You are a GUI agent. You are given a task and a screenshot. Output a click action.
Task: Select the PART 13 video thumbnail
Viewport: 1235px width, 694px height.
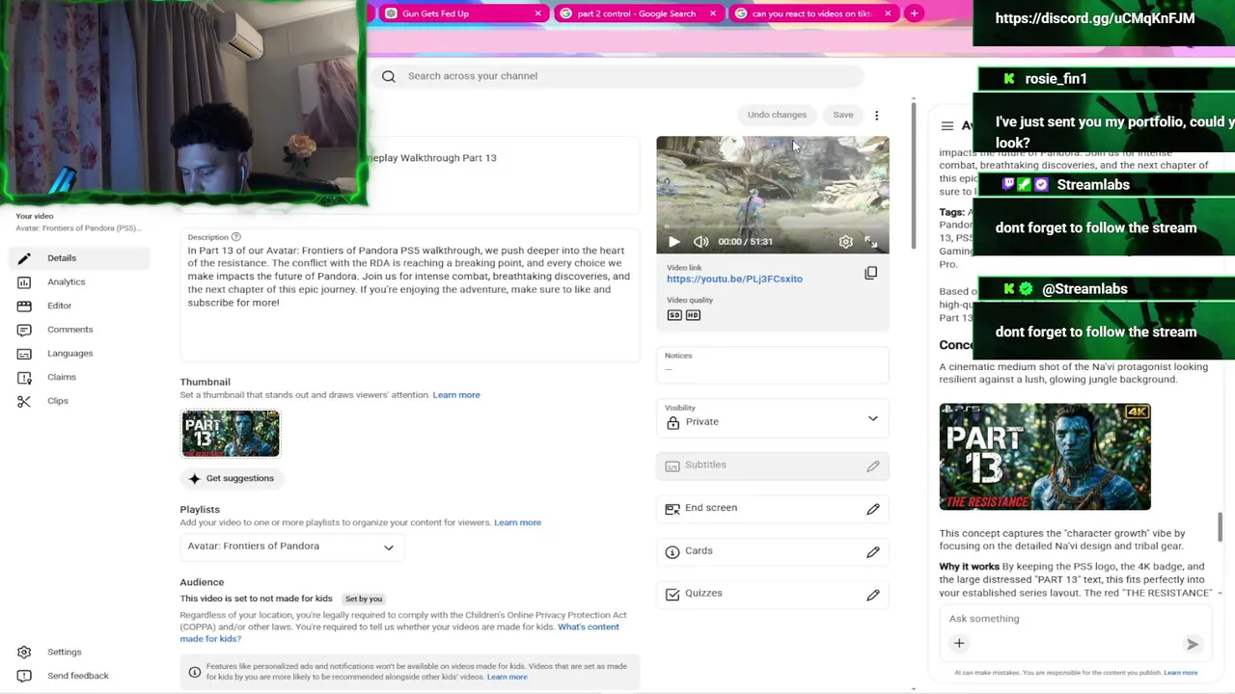coord(231,434)
